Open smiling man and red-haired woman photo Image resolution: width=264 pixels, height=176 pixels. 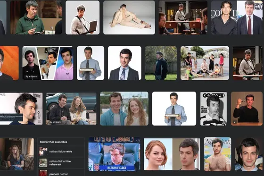point(124,109)
